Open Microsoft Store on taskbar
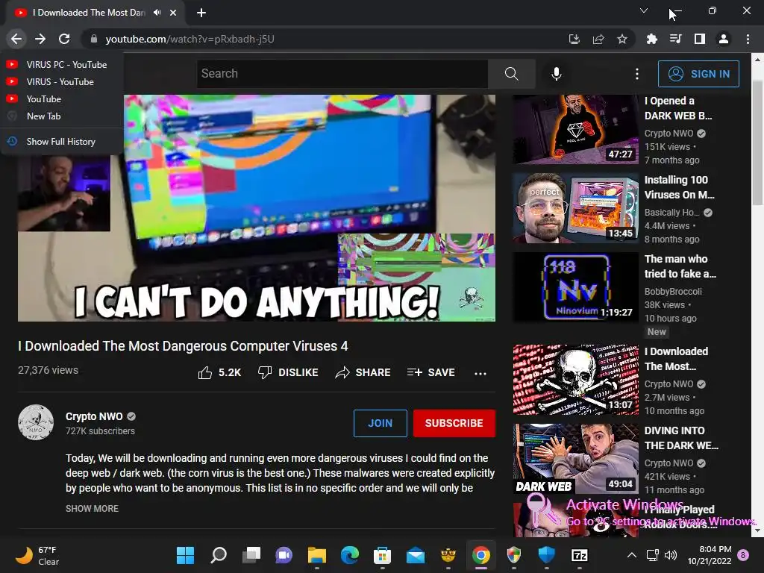Image resolution: width=764 pixels, height=573 pixels. coord(383,555)
